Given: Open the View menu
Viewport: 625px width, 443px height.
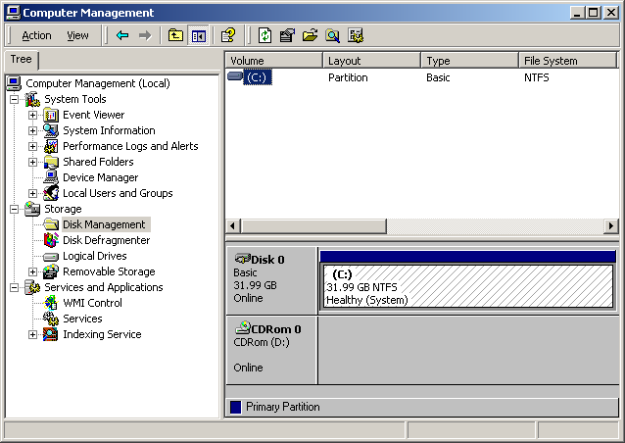Looking at the screenshot, I should tap(77, 35).
